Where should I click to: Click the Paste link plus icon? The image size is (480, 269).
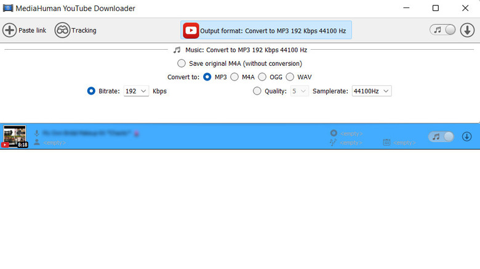coord(10,30)
